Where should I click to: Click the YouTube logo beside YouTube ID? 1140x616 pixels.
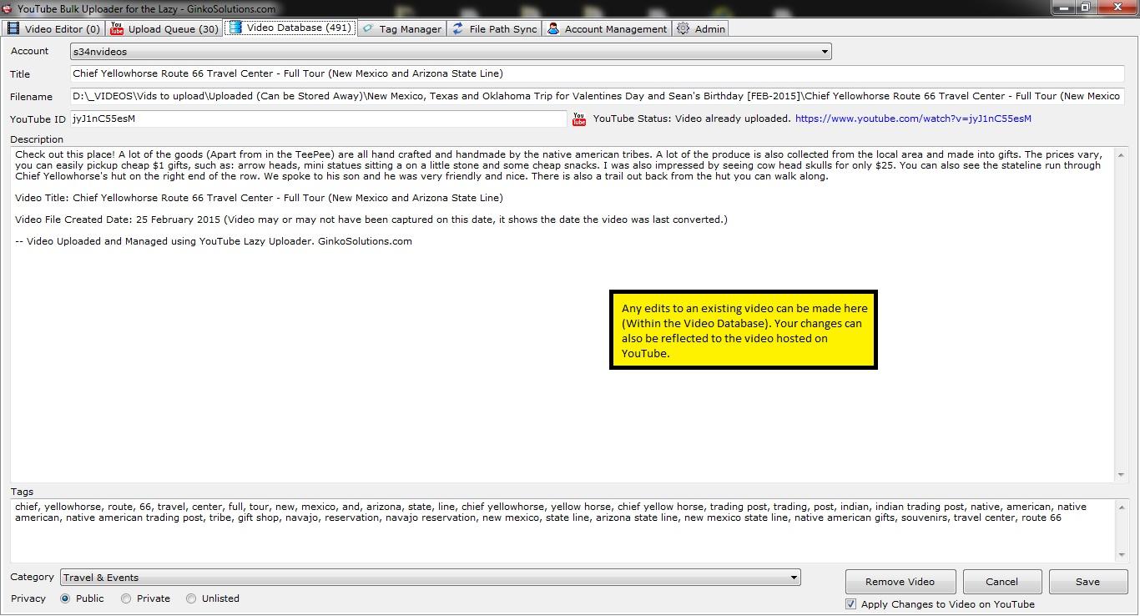[x=579, y=119]
